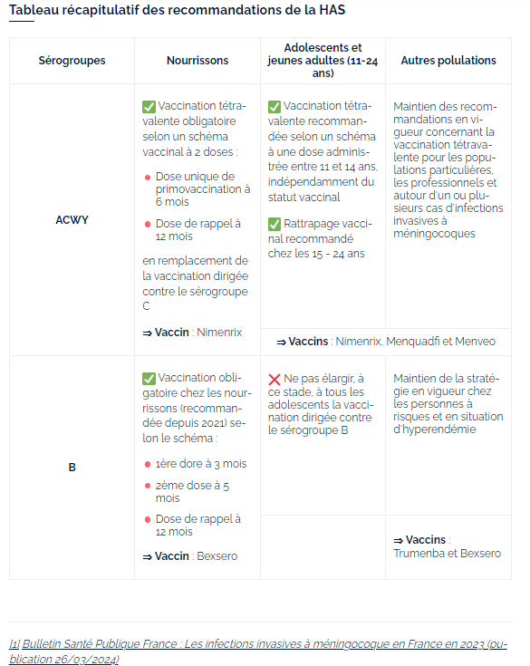Click the Vaccin Bexsero line
The width and height of the screenshot is (530, 666).
[190, 556]
